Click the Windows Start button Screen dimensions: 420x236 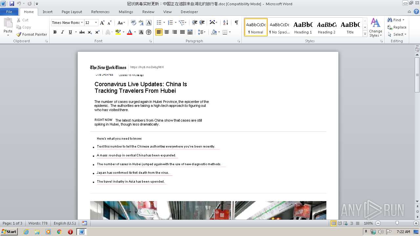9,232
